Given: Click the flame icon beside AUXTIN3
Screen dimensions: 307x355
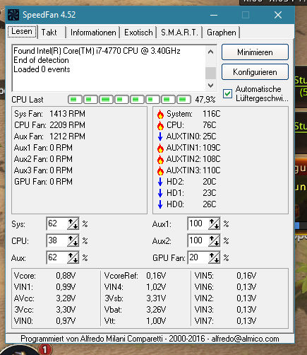Looking at the screenshot, I should pos(160,170).
